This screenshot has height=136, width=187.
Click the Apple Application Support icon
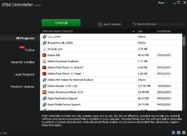point(44,98)
